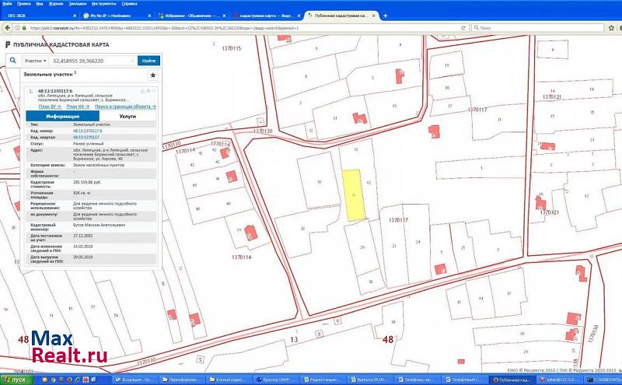This screenshot has width=622, height=385.
Task: Select the yellow highlighted parcel on map
Action: point(355,194)
